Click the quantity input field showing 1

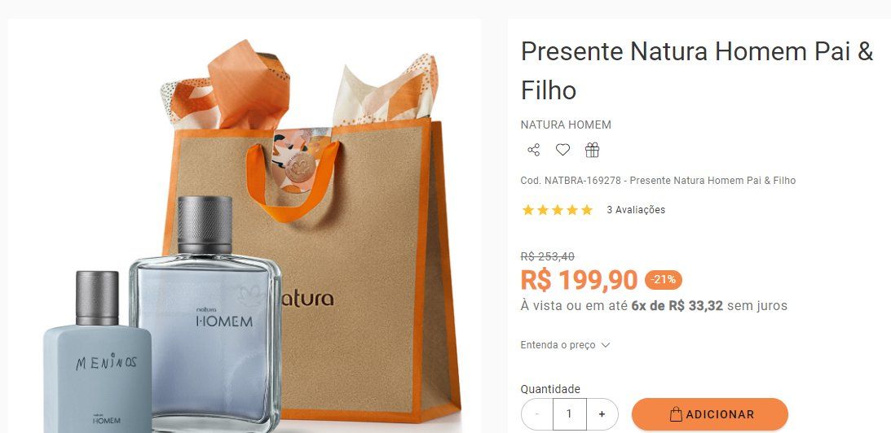point(569,413)
